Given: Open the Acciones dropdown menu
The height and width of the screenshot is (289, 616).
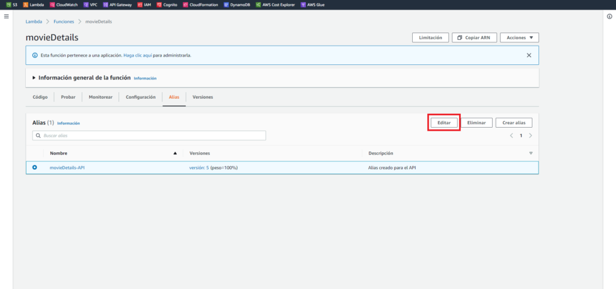Looking at the screenshot, I should point(519,37).
